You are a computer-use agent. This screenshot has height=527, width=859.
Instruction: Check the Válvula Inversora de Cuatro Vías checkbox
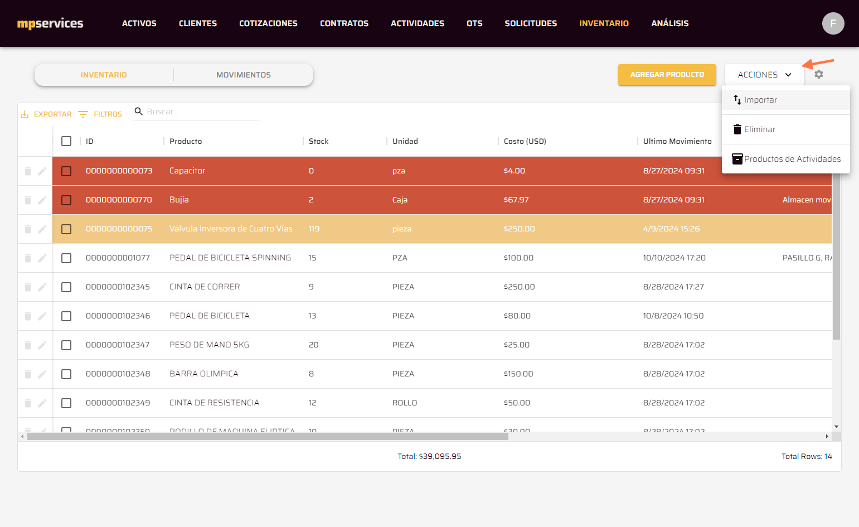point(66,229)
